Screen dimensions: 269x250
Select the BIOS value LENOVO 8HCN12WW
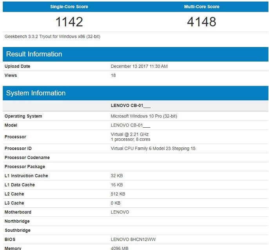tap(133, 239)
